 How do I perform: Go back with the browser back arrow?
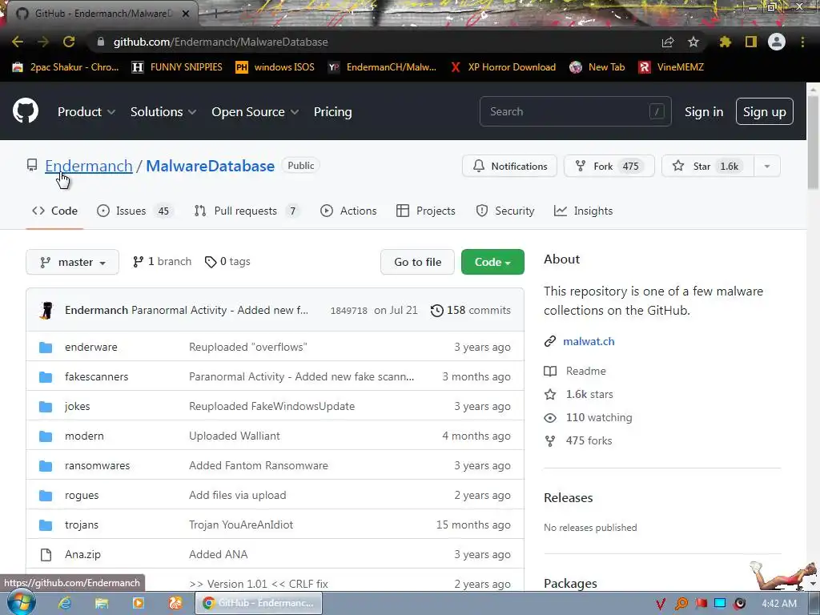(18, 42)
